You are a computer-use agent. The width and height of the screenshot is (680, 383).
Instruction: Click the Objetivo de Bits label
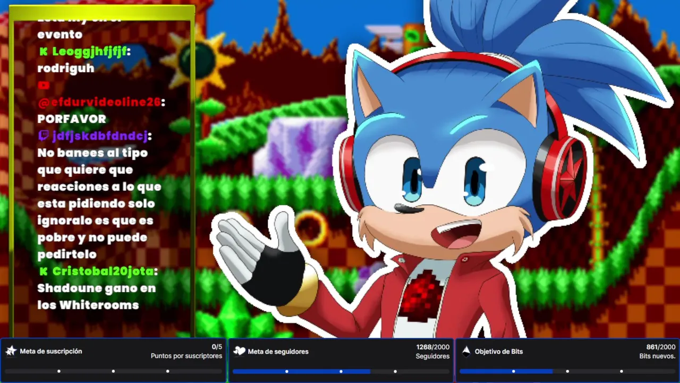[x=499, y=351]
